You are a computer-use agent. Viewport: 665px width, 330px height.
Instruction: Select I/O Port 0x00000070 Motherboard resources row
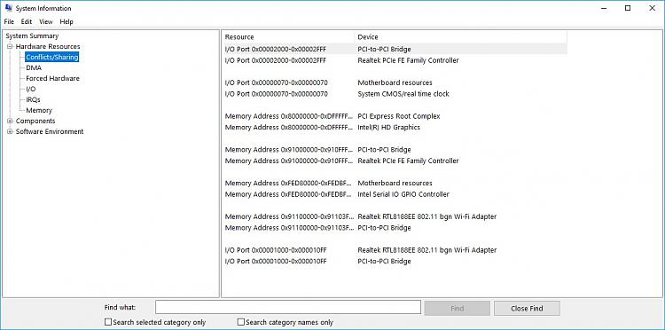point(395,82)
